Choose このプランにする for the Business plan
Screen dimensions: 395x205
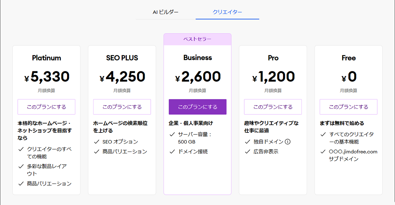[197, 107]
